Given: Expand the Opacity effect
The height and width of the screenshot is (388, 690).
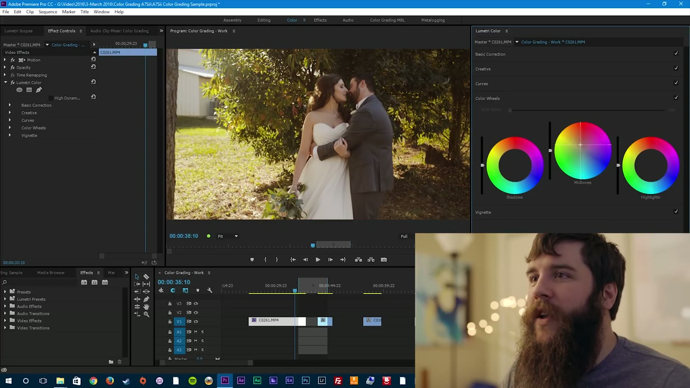Looking at the screenshot, I should 5,67.
